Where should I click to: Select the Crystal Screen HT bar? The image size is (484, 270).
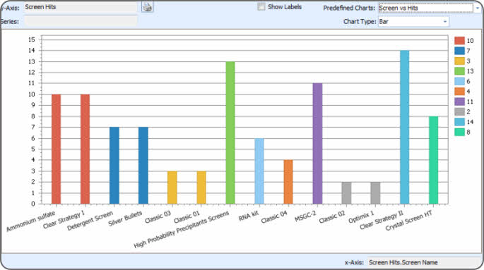(x=433, y=160)
